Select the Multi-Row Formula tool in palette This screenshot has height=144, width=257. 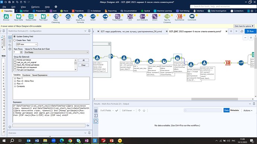click(x=80, y=16)
